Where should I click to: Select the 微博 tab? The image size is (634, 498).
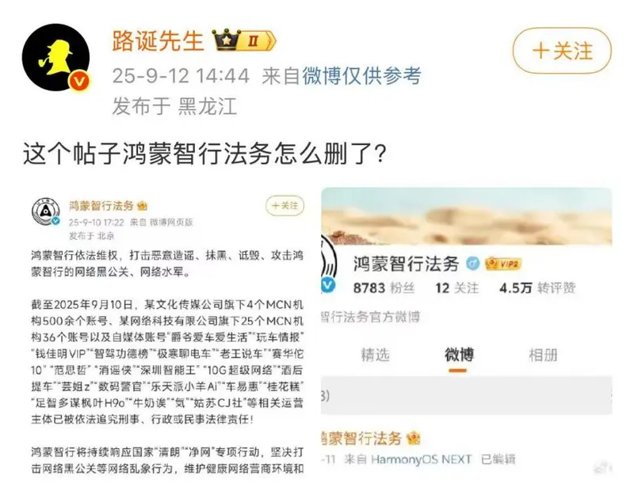pyautogui.click(x=459, y=355)
